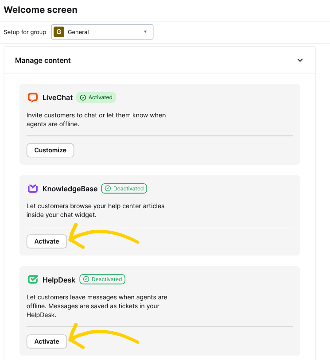Screen dimensions: 330x360
Task: Open the Setup for group dropdown arrow
Action: pyautogui.click(x=145, y=32)
